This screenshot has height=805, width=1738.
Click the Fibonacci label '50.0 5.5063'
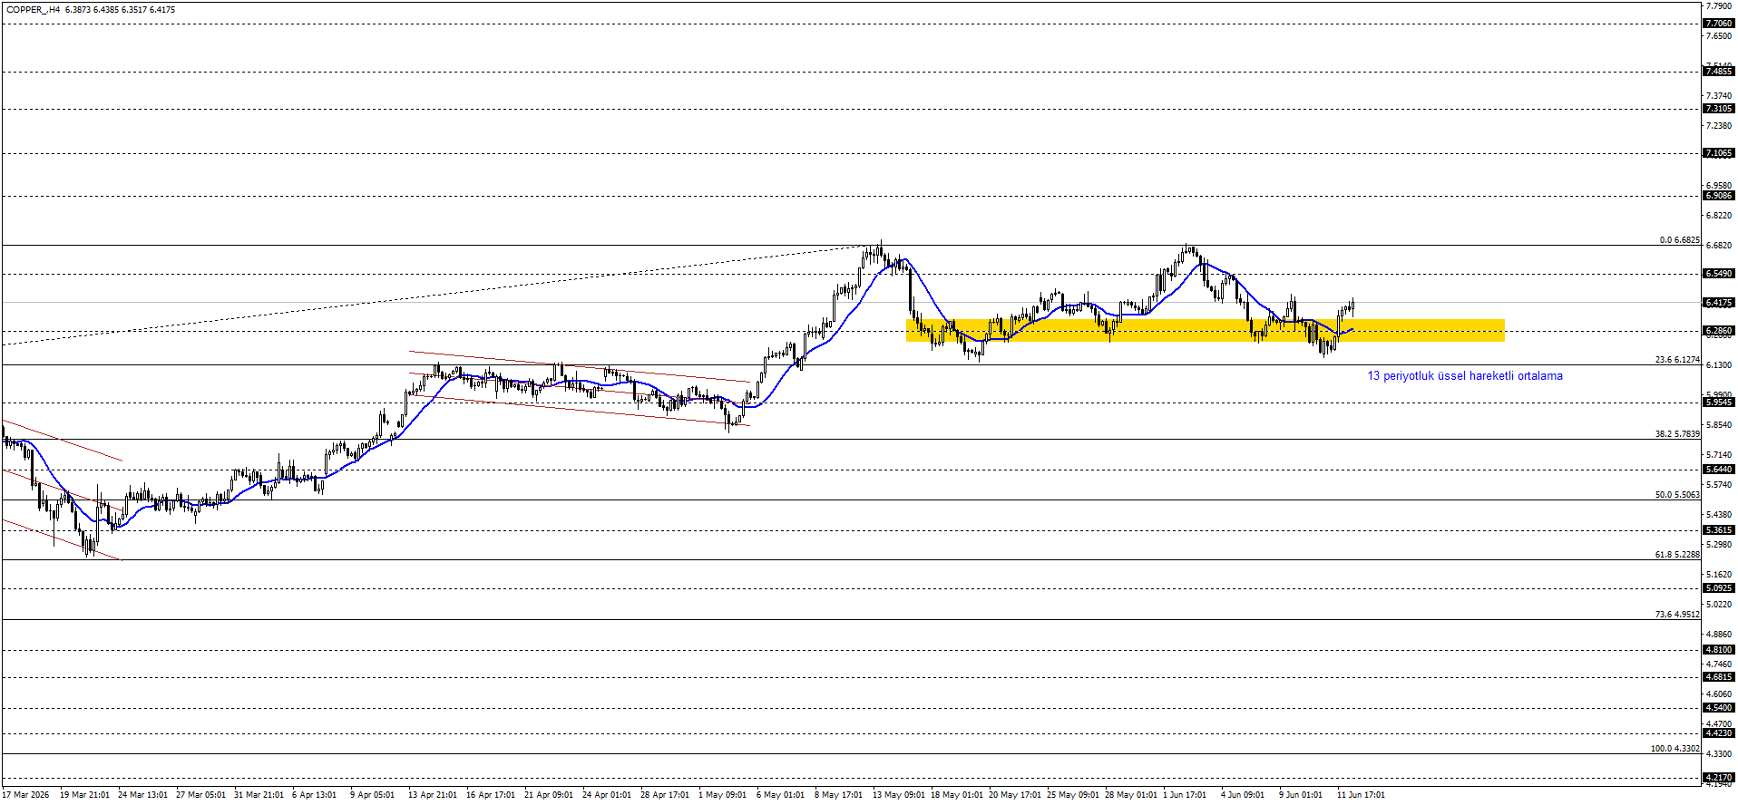click(x=1677, y=495)
